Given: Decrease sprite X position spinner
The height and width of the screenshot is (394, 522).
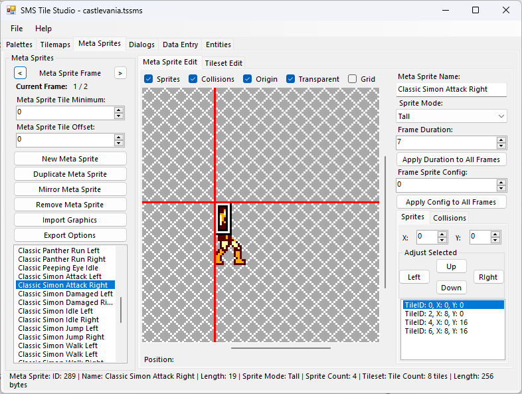Looking at the screenshot, I should click(442, 241).
